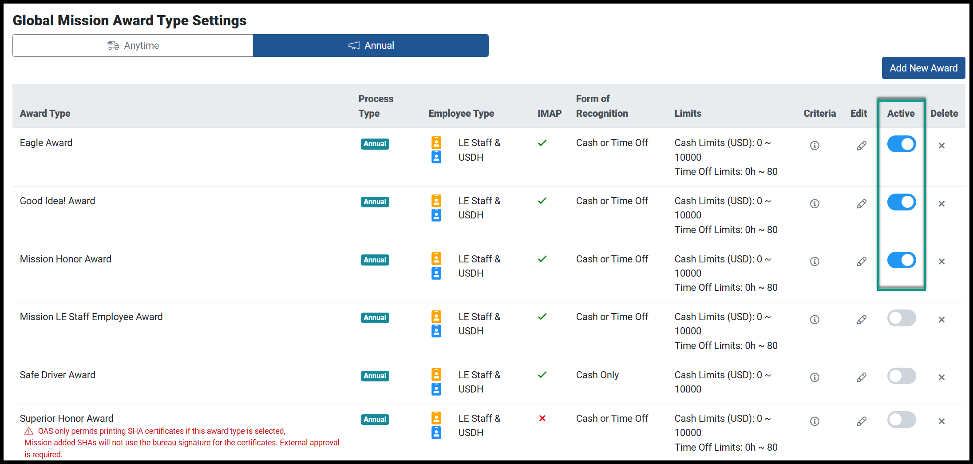The height and width of the screenshot is (464, 973).
Task: Edit the Mission Honor Award
Action: 862,262
